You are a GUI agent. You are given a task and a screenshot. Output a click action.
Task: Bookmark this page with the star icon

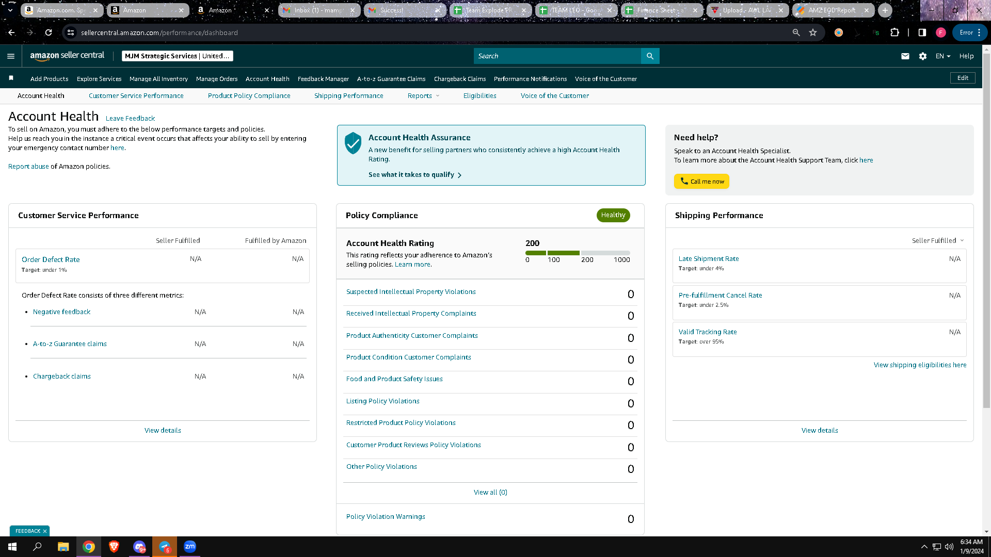point(813,32)
